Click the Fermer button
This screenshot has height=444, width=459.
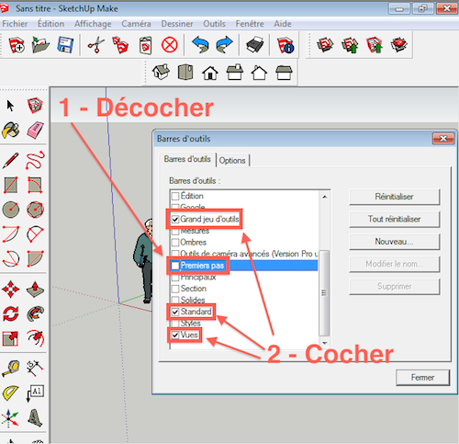click(x=422, y=378)
